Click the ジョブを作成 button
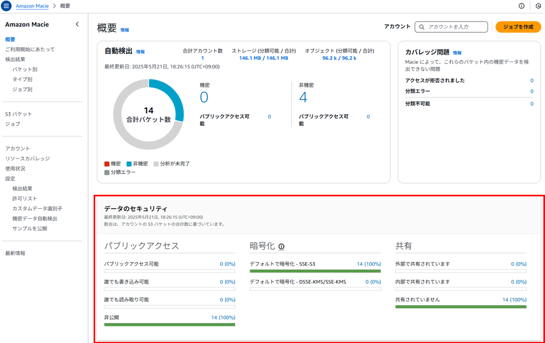Viewport: 545px width, 343px height. [x=518, y=27]
